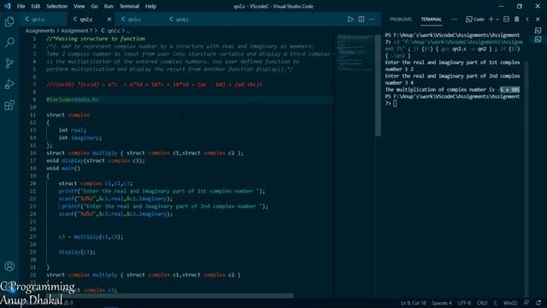Select the TERMINAL panel tab
Screen dimensions: 547x308
[431, 19]
